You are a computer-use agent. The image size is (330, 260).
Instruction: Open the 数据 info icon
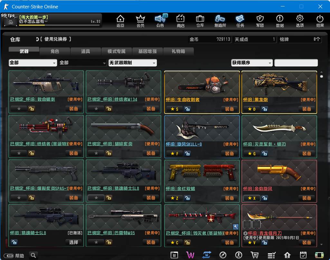(280, 21)
